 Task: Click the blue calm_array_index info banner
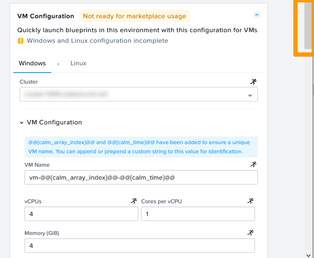pyautogui.click(x=141, y=147)
